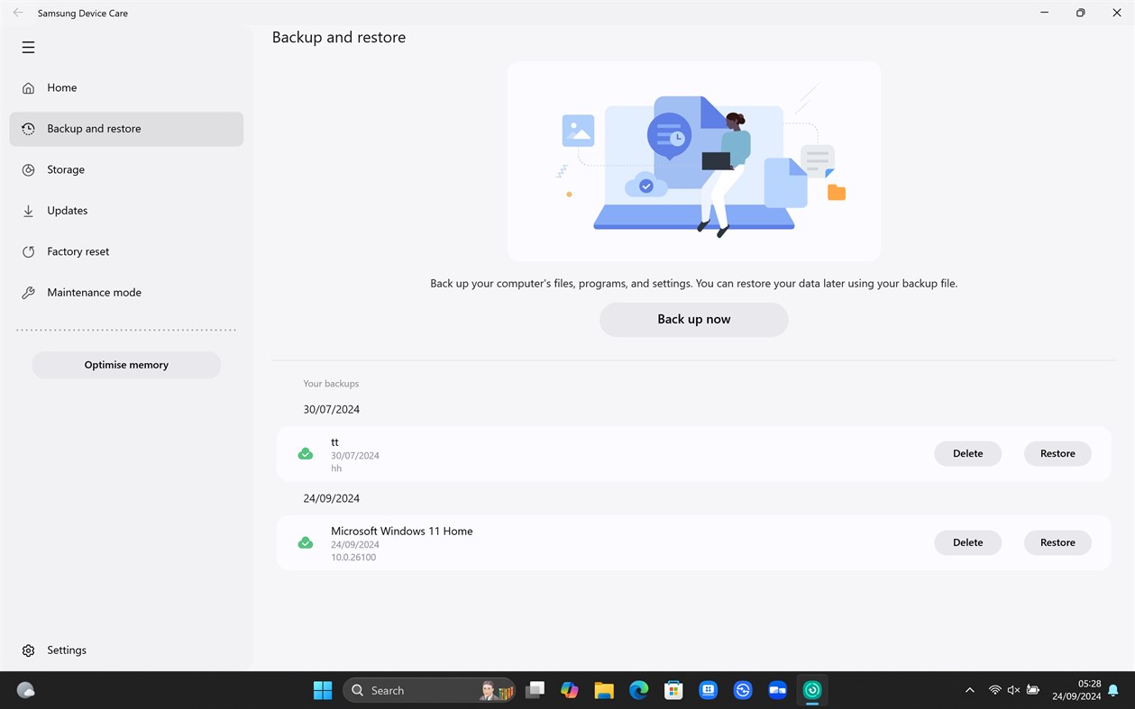Click the back arrow beside Samsung Device Care
1135x709 pixels.
pyautogui.click(x=17, y=13)
